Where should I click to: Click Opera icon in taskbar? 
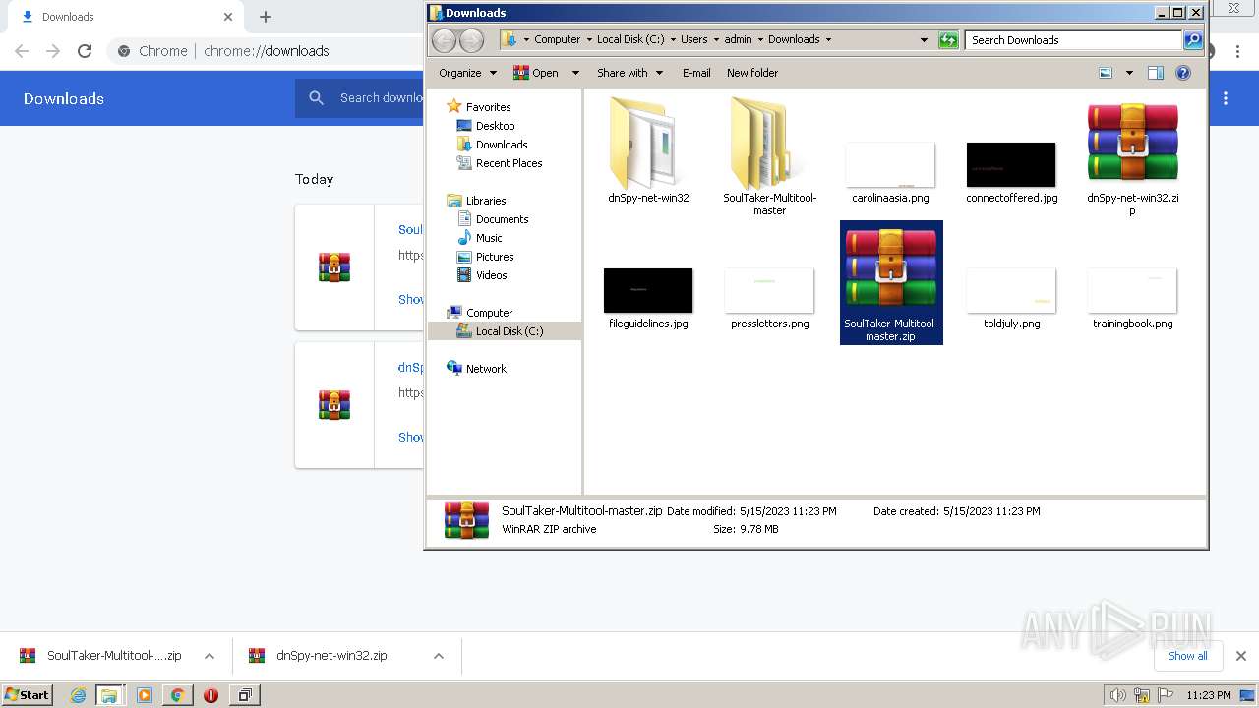click(210, 695)
